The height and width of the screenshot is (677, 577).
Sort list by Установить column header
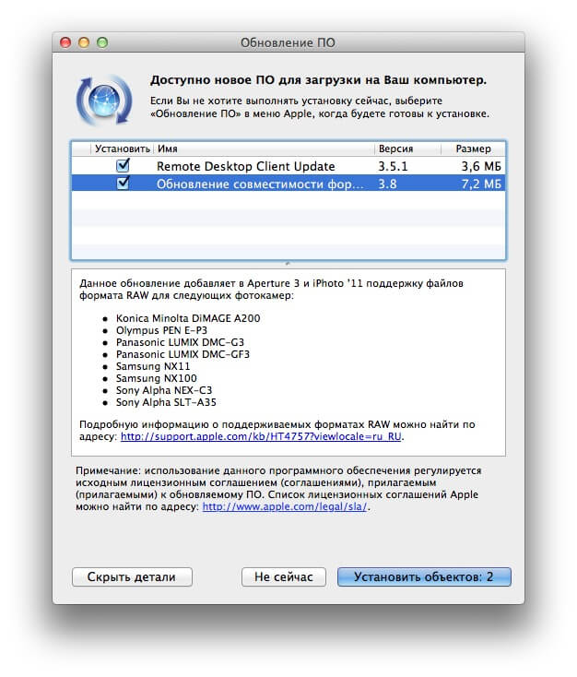click(123, 148)
